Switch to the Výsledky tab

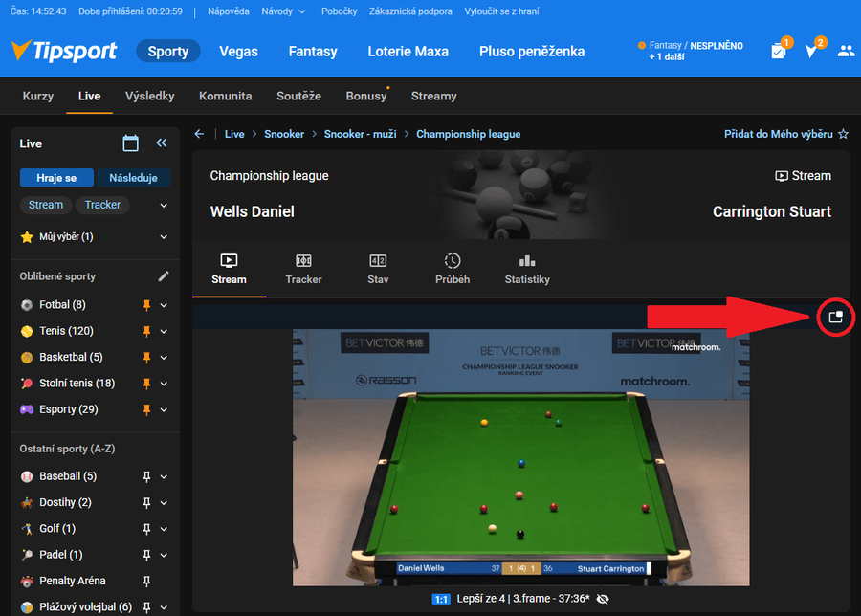[x=149, y=96]
